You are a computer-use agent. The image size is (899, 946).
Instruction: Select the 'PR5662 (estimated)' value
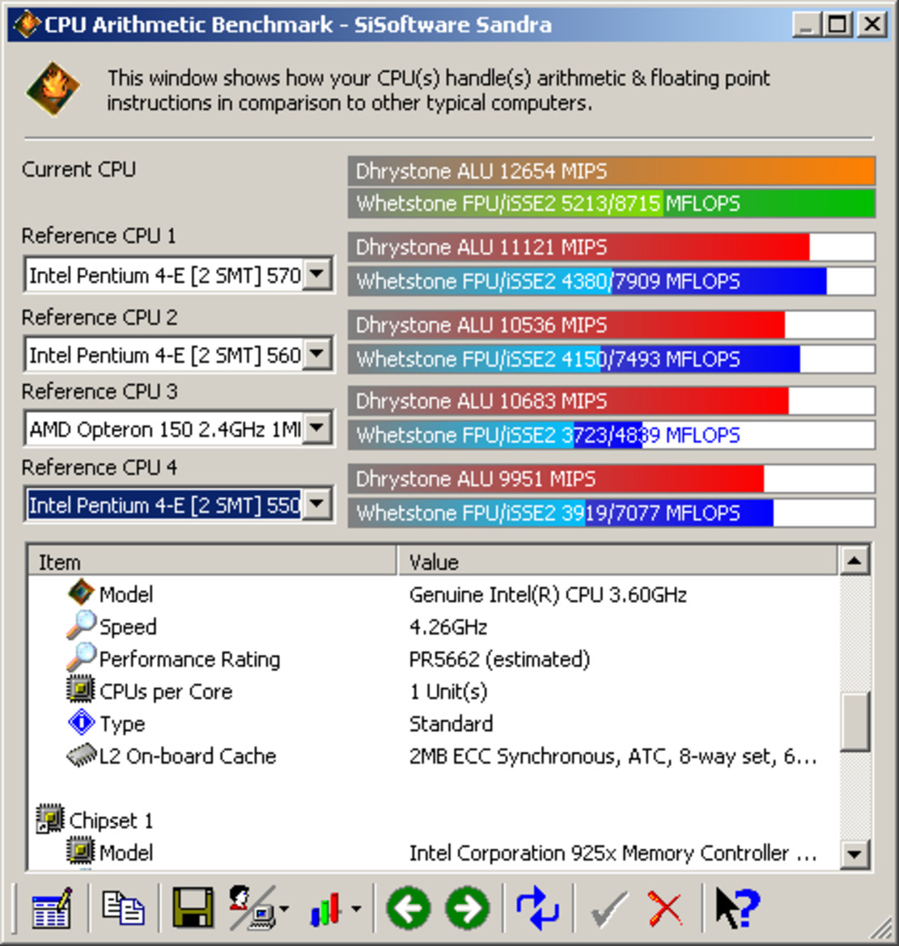(x=499, y=660)
